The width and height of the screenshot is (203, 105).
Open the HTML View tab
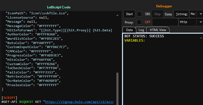tap(158, 30)
